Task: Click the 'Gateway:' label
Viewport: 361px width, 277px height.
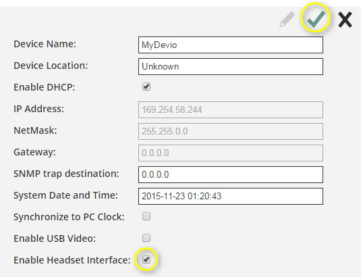Action: (35, 152)
